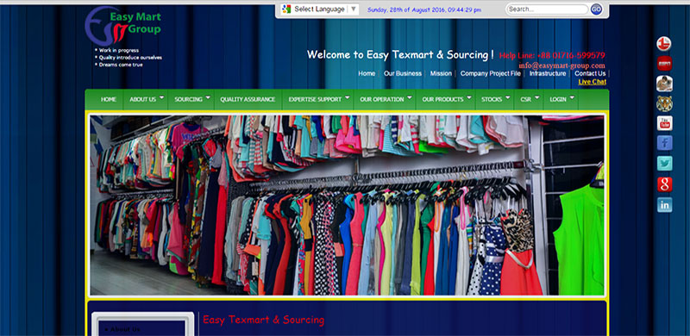Screen dimensions: 690x336
Task: Click the clothing store banner image
Action: coord(347,205)
